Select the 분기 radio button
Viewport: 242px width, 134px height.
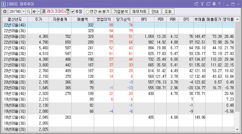click(100, 12)
